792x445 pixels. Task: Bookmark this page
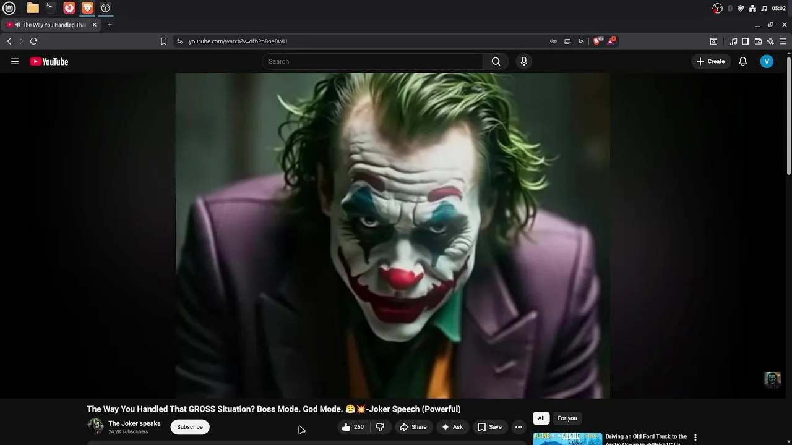click(x=163, y=41)
